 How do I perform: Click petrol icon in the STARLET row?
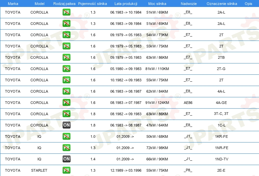click(x=66, y=170)
